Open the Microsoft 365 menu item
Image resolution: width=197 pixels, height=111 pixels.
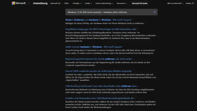pyautogui.click(x=56, y=3)
